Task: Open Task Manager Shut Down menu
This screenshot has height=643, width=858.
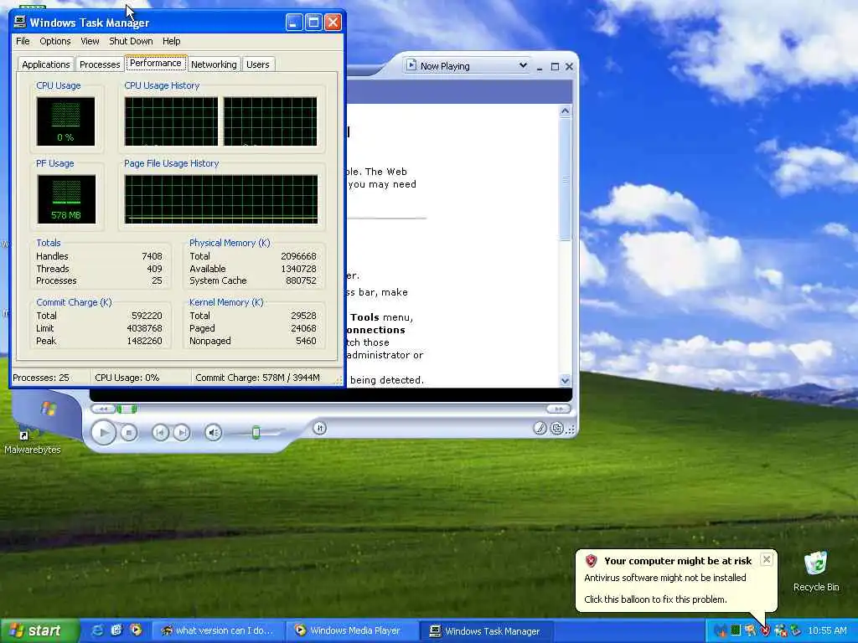Action: pyautogui.click(x=131, y=41)
